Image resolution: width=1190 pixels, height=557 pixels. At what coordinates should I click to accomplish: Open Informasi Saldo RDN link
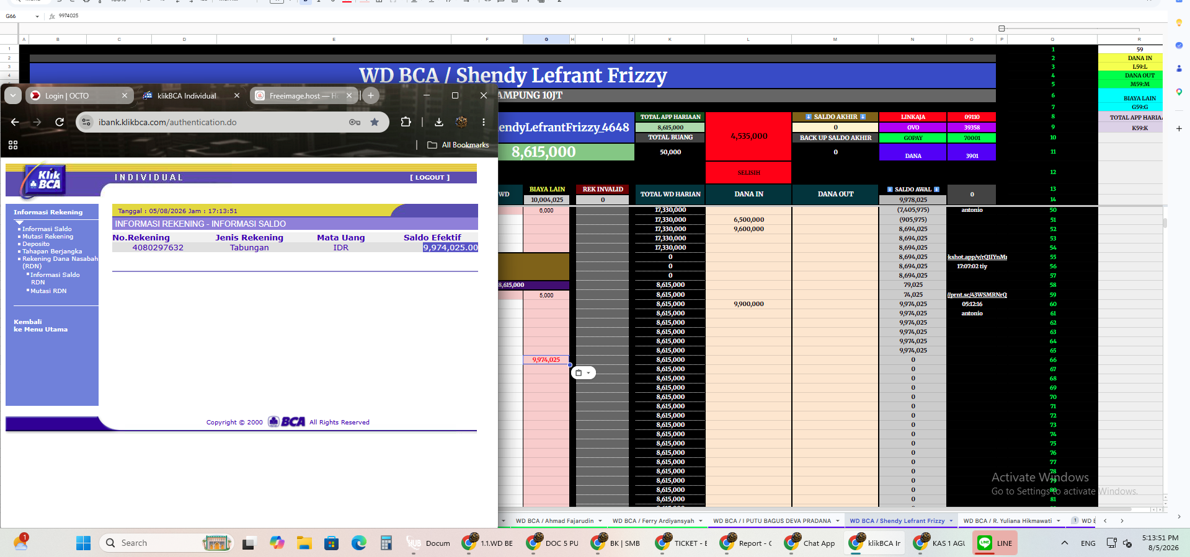coord(55,278)
